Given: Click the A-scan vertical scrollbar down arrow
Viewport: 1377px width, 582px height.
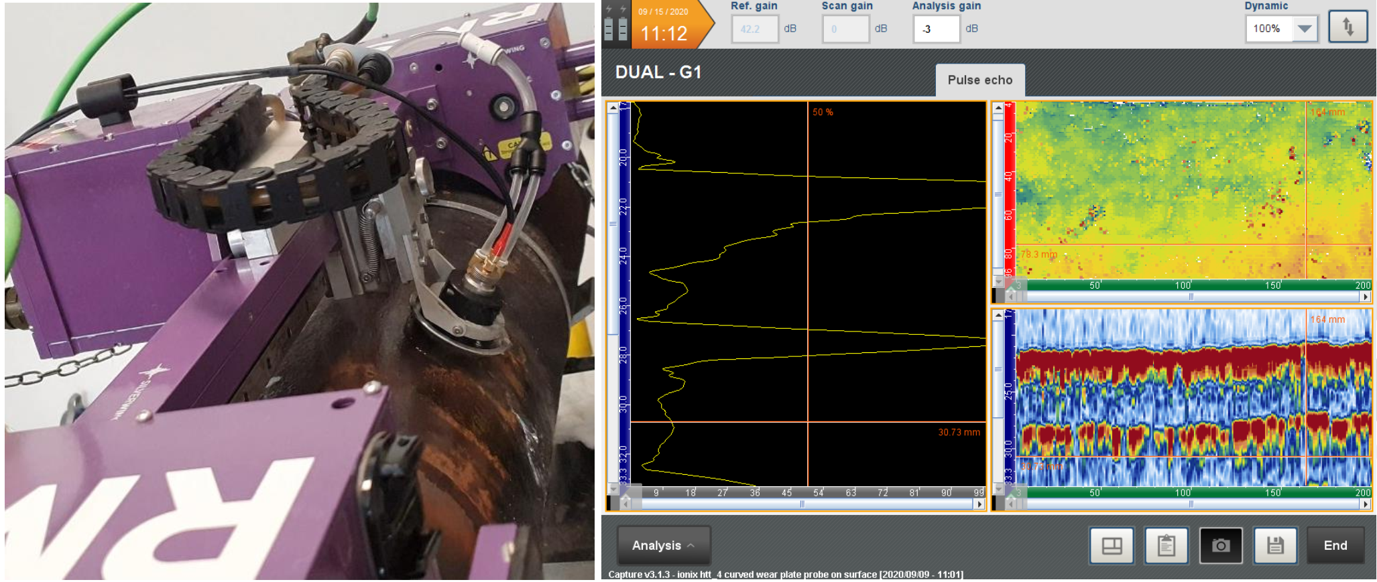Looking at the screenshot, I should (x=613, y=490).
